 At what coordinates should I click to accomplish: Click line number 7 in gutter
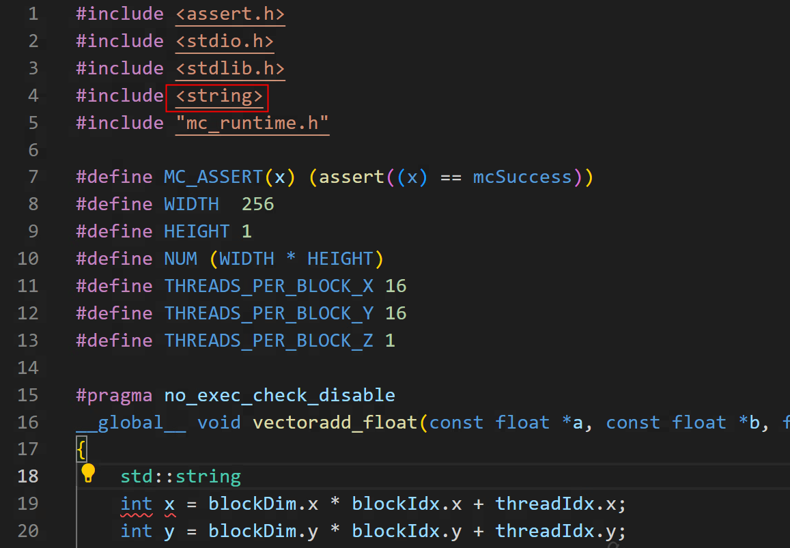point(33,177)
